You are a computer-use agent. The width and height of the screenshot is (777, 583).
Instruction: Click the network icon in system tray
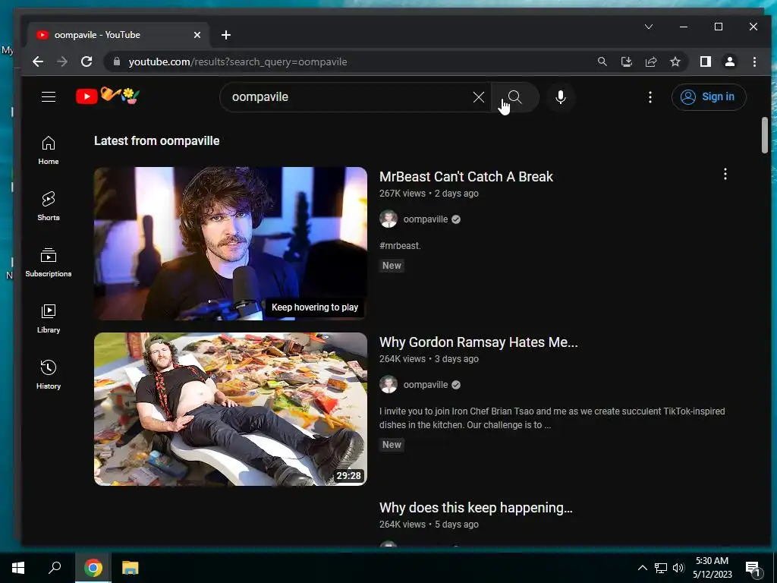(x=660, y=568)
